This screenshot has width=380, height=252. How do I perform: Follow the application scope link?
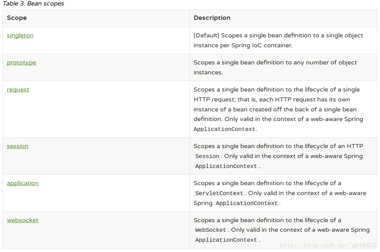(23, 183)
